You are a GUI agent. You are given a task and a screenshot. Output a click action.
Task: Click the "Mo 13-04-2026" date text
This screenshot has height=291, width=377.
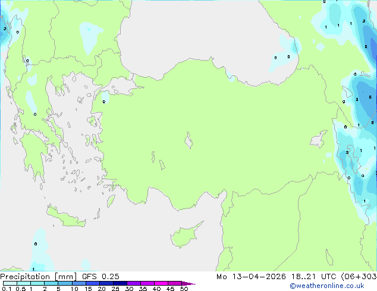(251, 277)
